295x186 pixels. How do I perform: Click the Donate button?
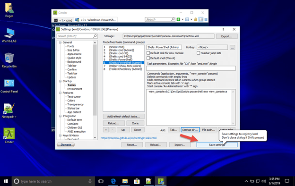[66, 144]
